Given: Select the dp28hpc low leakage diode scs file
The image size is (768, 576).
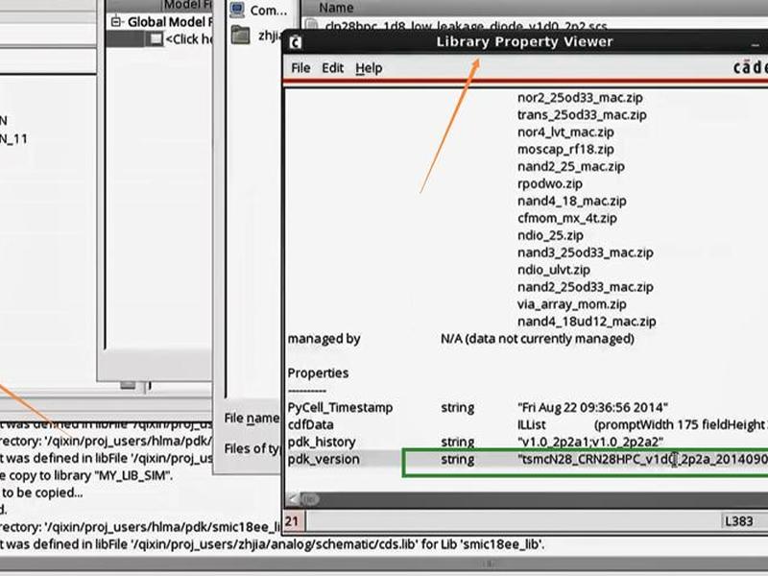Looking at the screenshot, I should coord(466,26).
